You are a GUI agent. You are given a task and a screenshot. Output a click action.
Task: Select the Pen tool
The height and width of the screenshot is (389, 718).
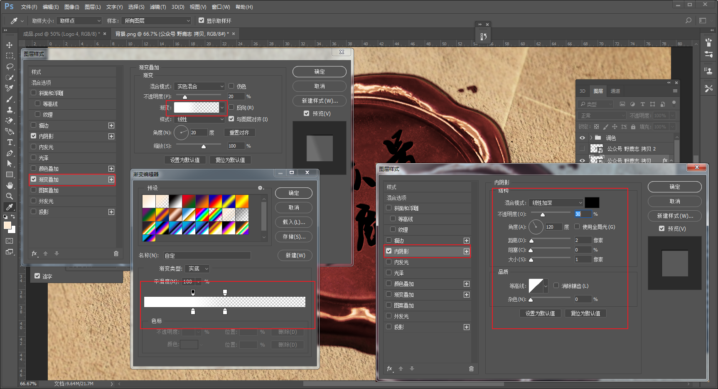pos(10,153)
